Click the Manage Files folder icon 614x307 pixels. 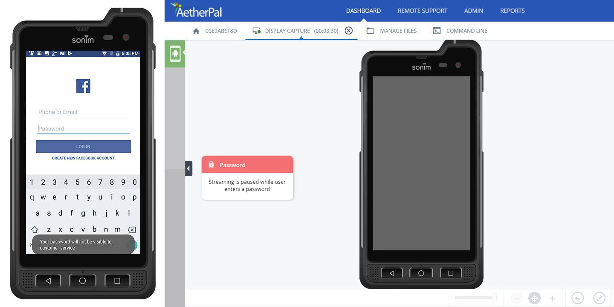[x=371, y=31]
